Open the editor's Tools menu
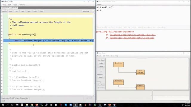 (15, 5)
